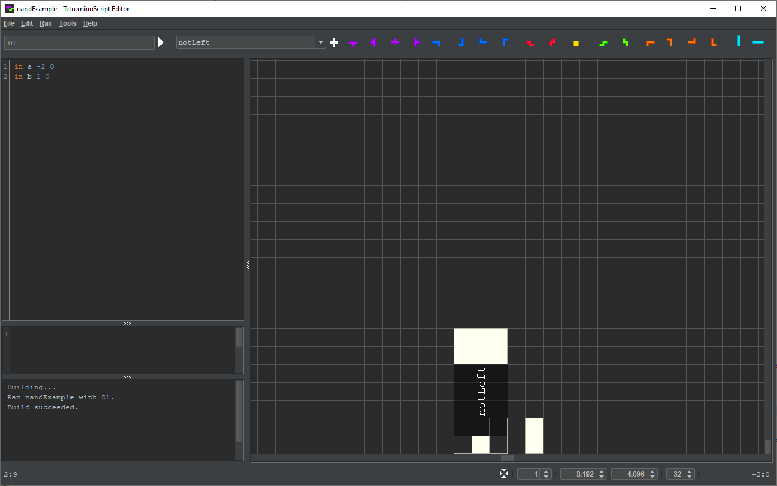This screenshot has width=777, height=486.
Task: Click the 'Build succeeded.' log line
Action: (42, 407)
